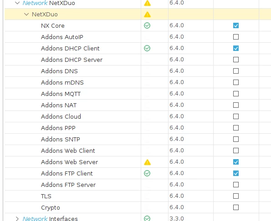Image resolution: width=271 pixels, height=221 pixels.
Task: Select Addons DNS label
Action: tap(59, 71)
